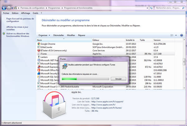Screen dimensions: 187x126
Task: Click the change view icon
Action: point(172,35)
